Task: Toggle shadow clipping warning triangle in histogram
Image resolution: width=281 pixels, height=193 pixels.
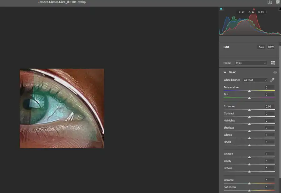Action: pos(221,9)
